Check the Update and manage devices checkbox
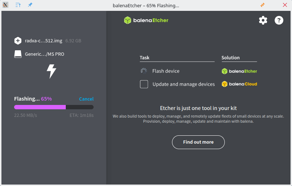 point(144,84)
